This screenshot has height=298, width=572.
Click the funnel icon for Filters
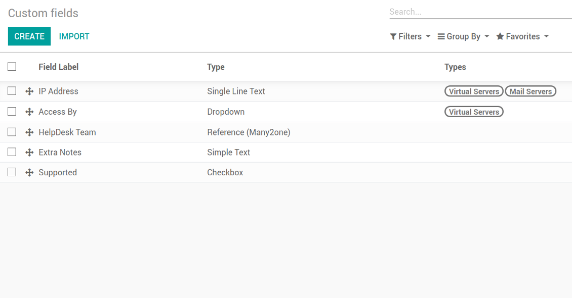[393, 36]
